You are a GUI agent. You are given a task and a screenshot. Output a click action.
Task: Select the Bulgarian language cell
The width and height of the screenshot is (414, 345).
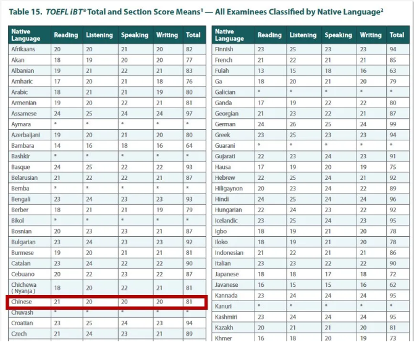click(x=30, y=242)
